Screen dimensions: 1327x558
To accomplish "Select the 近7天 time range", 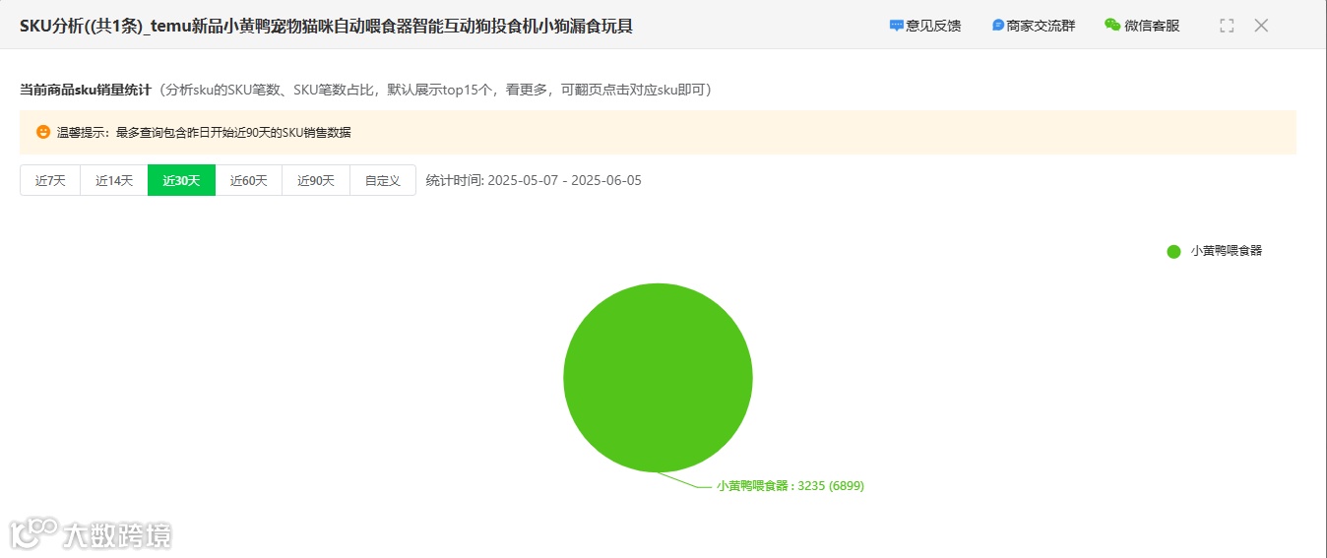I will pos(50,180).
